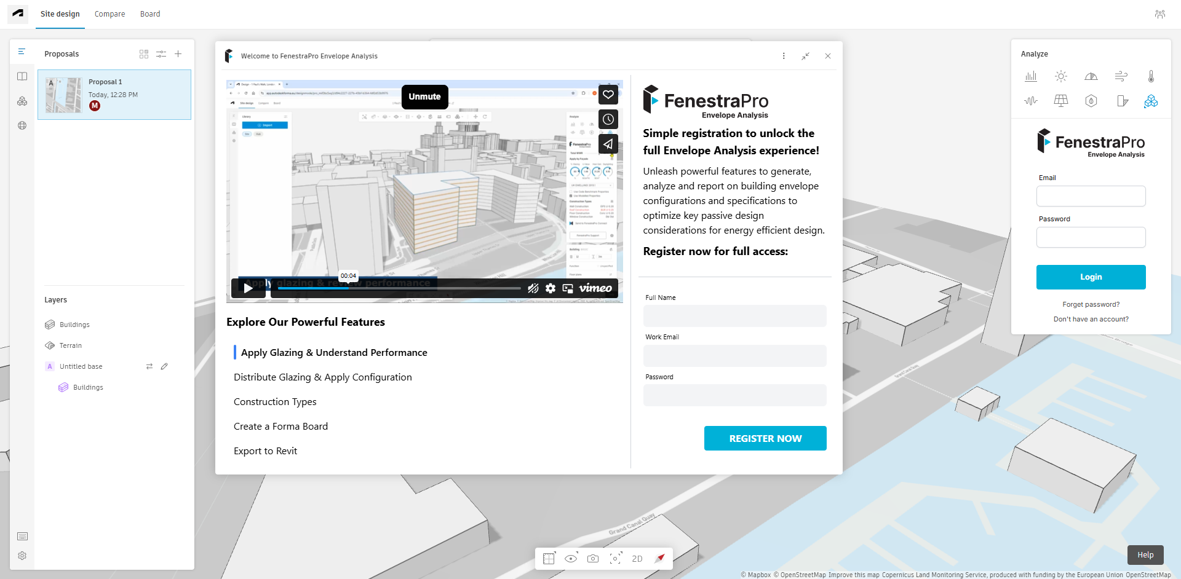Toggle the left panel hamburger menu
The image size is (1181, 579).
click(22, 52)
